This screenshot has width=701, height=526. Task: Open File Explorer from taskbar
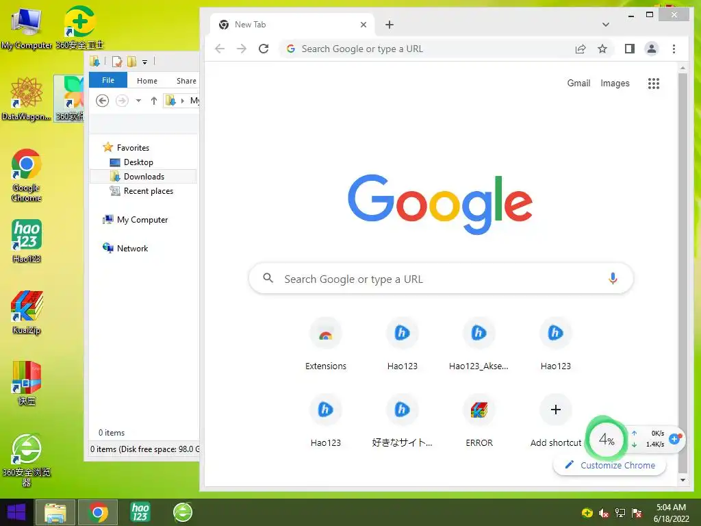[x=55, y=512]
